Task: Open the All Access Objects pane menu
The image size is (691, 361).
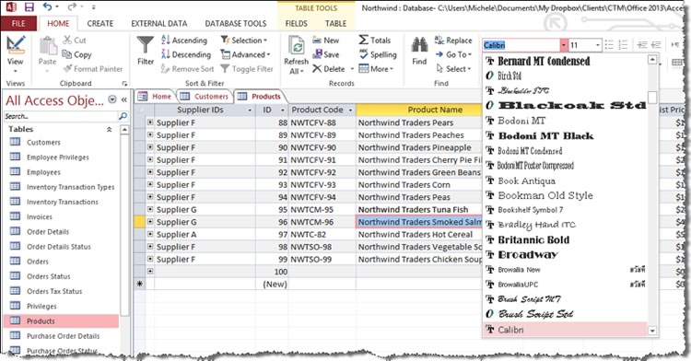Action: [x=112, y=99]
